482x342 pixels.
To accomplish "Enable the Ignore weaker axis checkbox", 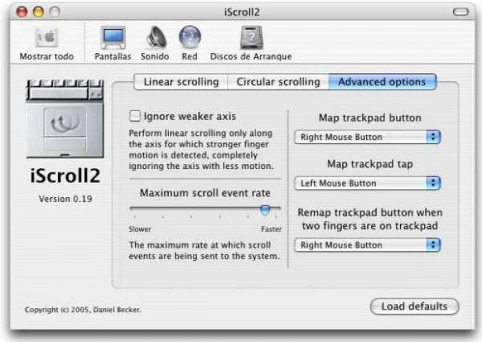I will (135, 116).
